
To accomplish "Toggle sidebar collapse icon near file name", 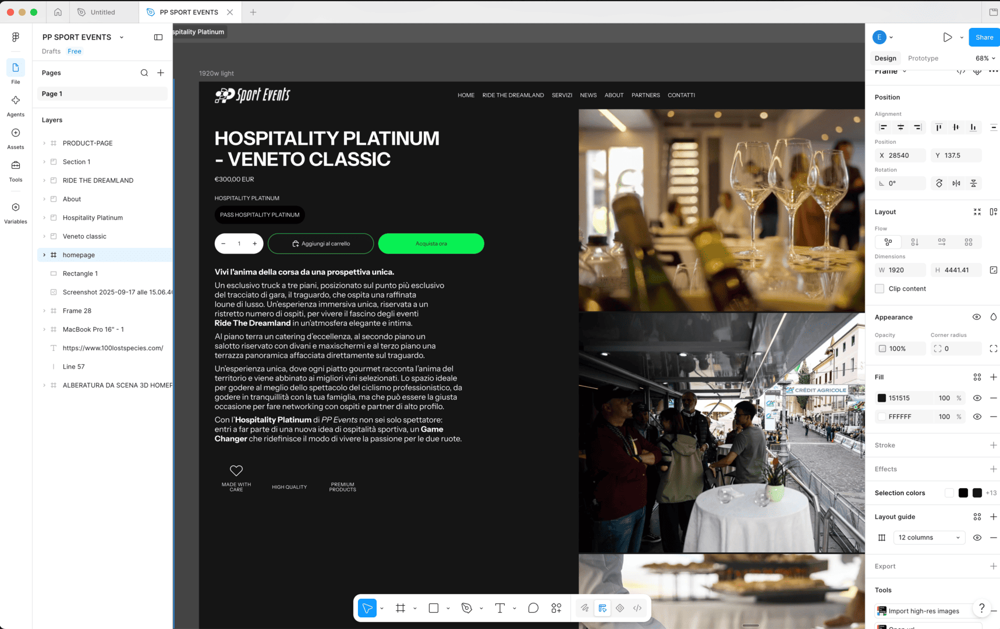I will tap(158, 37).
